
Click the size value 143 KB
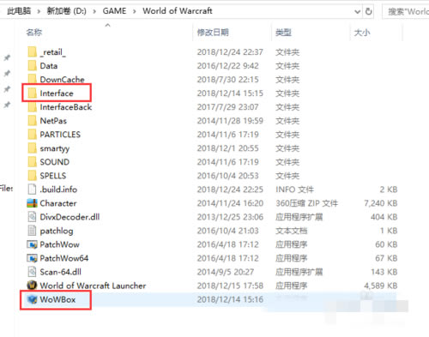(x=384, y=272)
